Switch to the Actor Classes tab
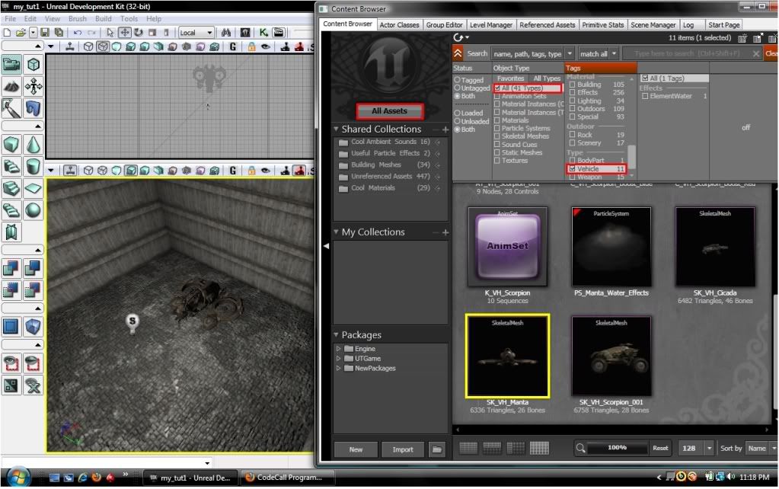This screenshot has height=489, width=779. 400,25
